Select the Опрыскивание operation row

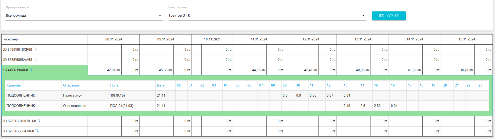click(74, 106)
